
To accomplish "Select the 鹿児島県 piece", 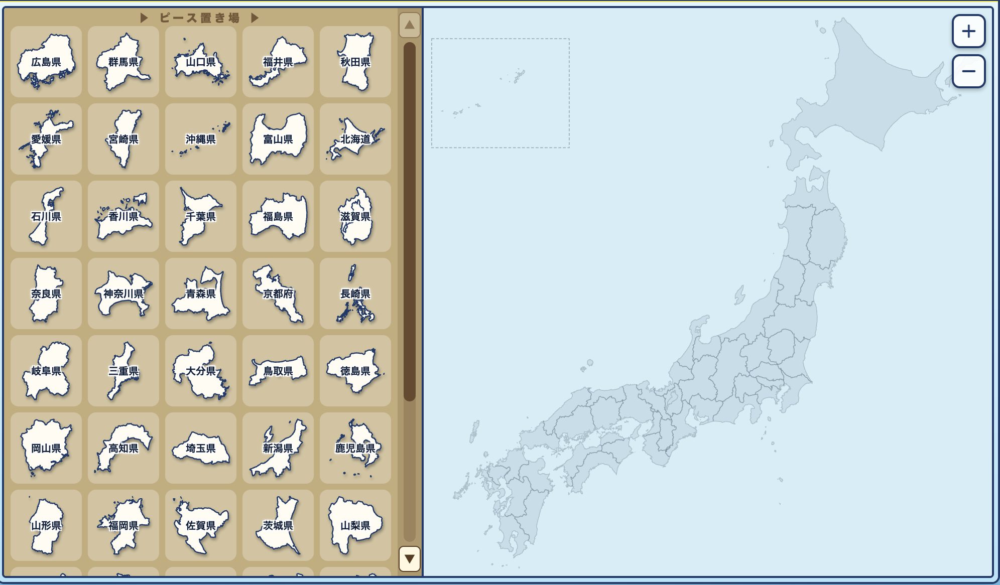I will (x=355, y=448).
